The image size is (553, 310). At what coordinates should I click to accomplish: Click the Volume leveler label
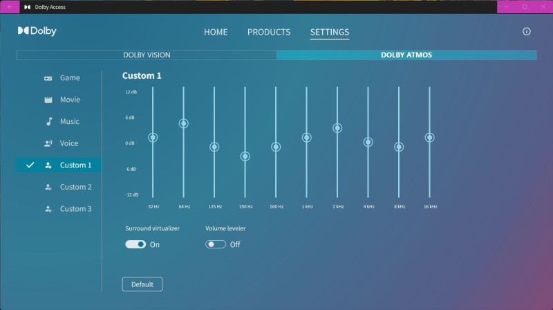pyautogui.click(x=225, y=228)
